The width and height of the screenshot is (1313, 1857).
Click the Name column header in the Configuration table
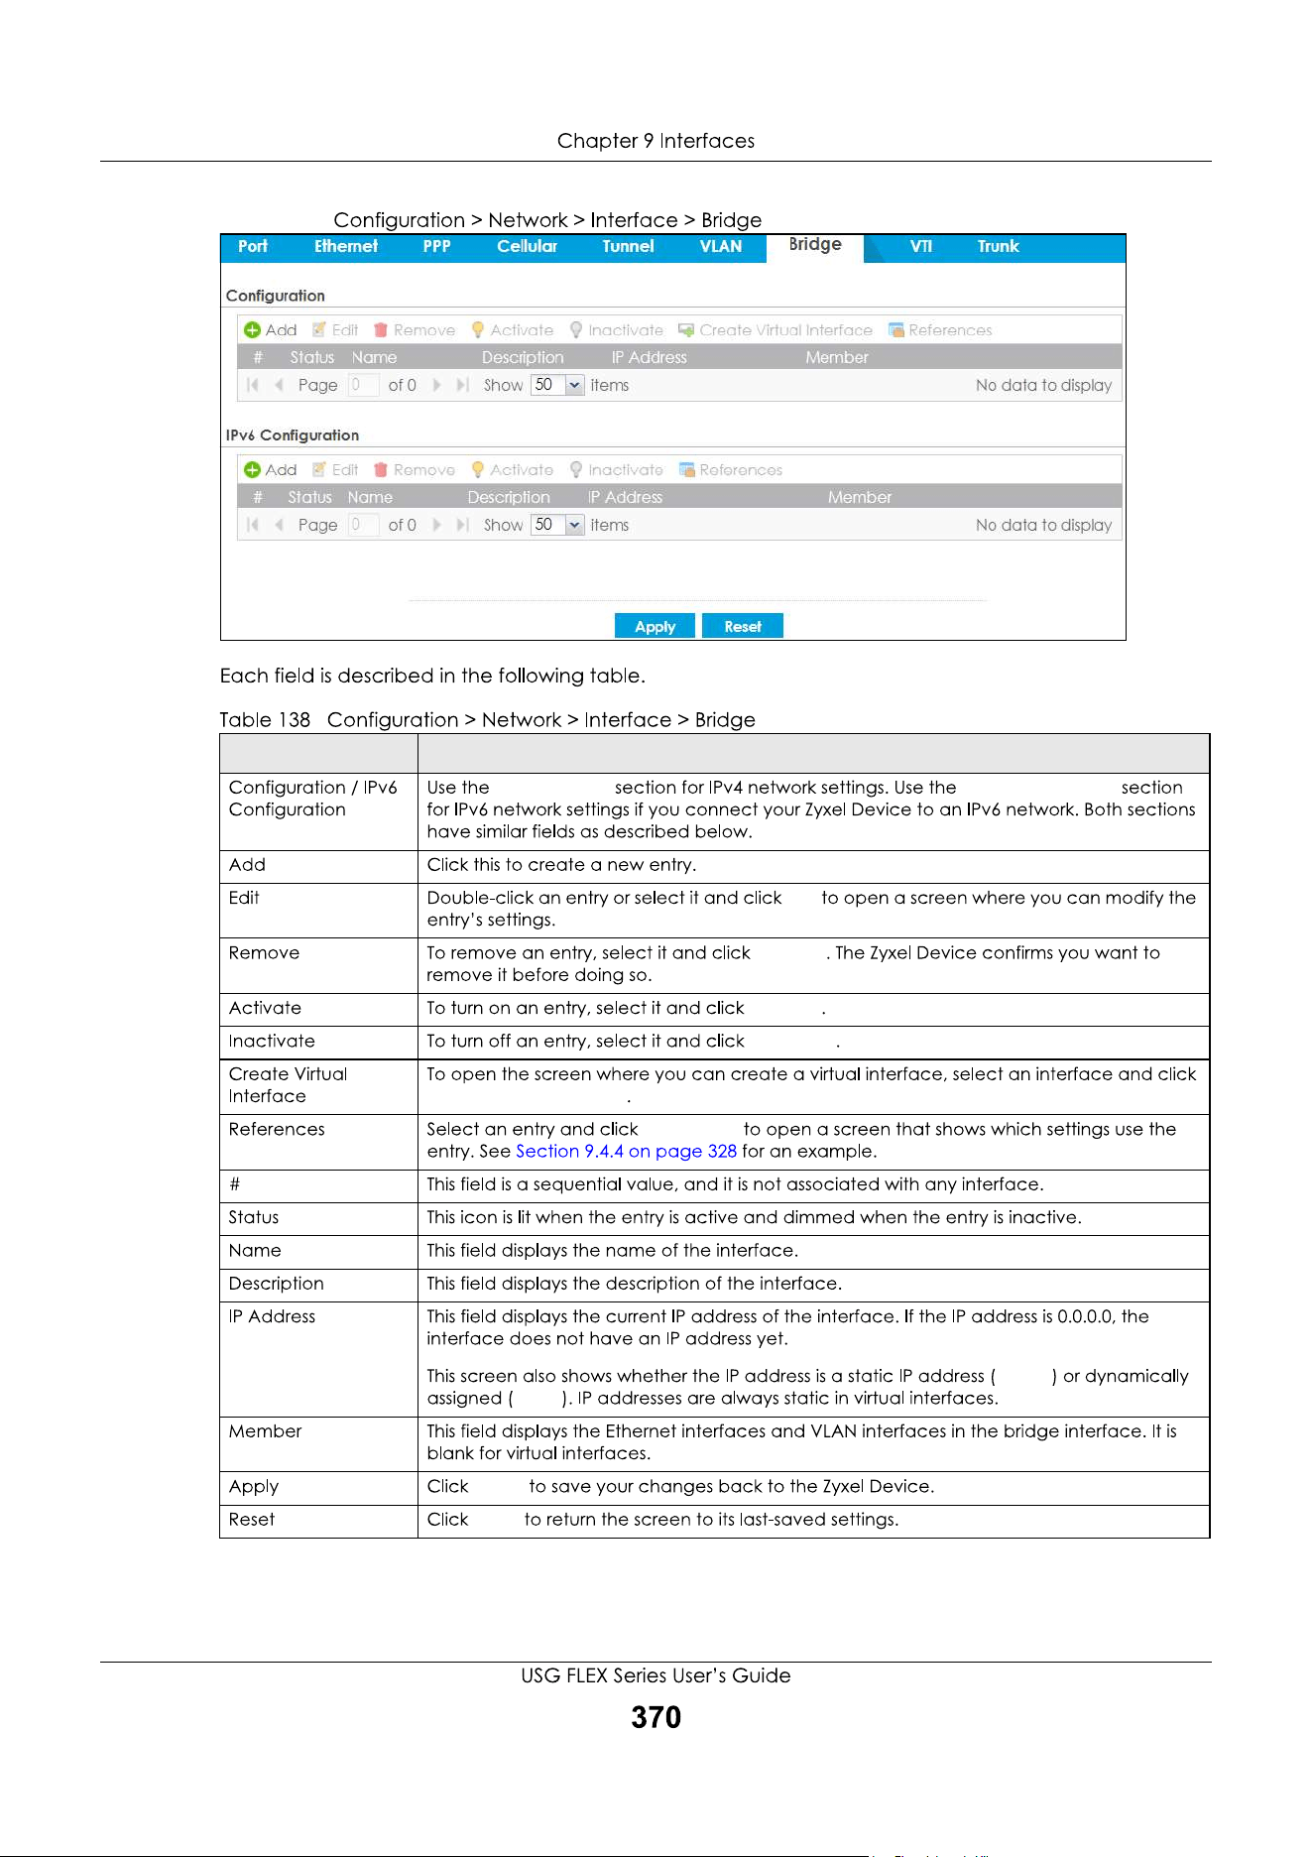click(x=374, y=358)
